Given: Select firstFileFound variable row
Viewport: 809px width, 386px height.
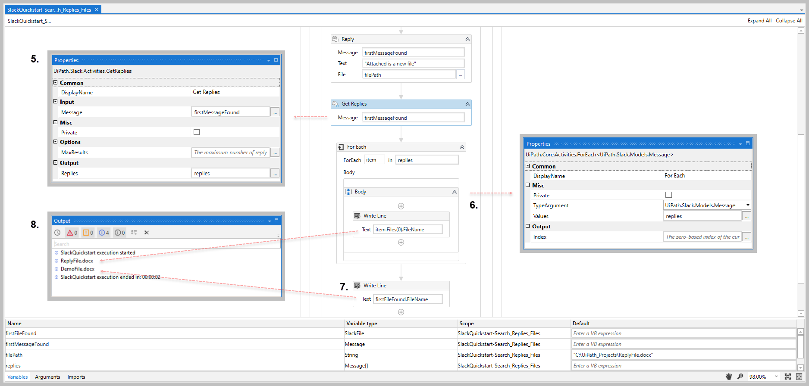Looking at the screenshot, I should 400,333.
